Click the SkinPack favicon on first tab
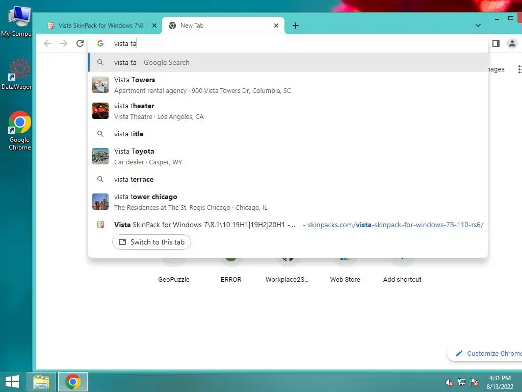522x392 pixels. pyautogui.click(x=50, y=26)
